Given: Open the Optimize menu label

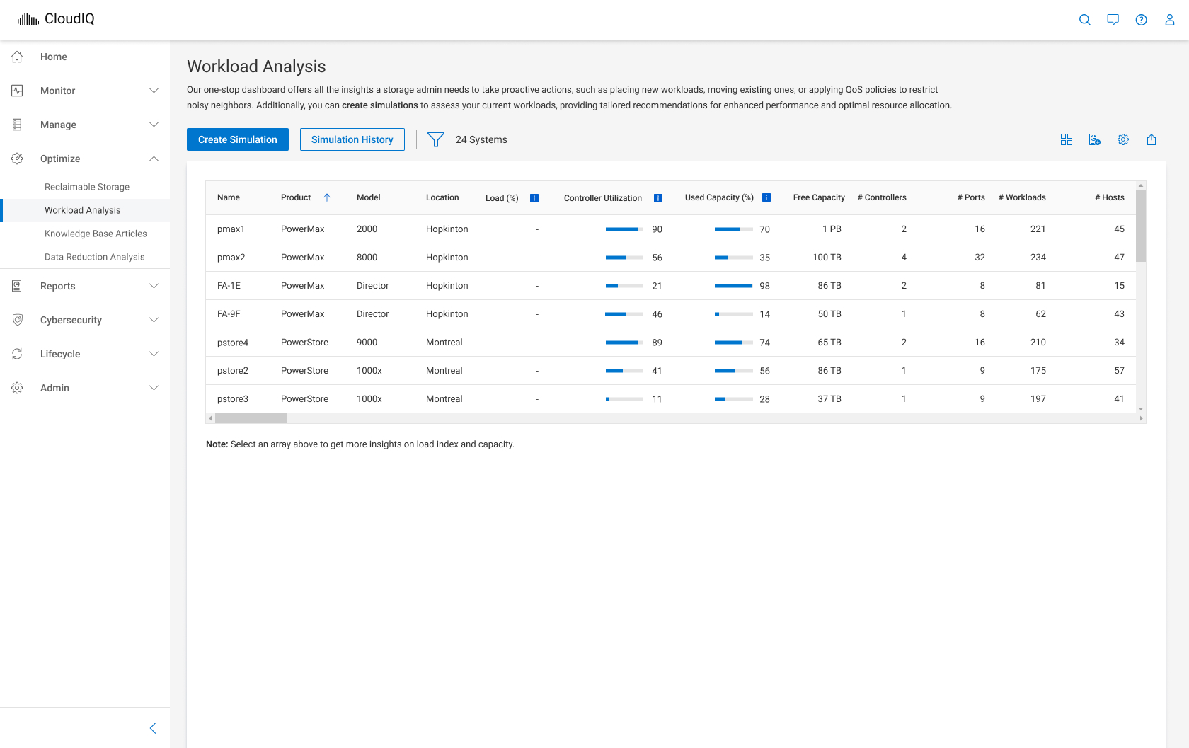Looking at the screenshot, I should [x=60, y=159].
